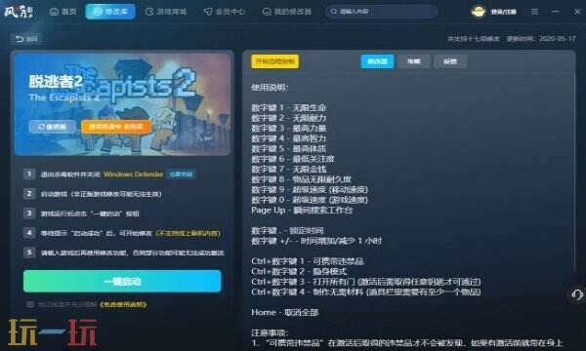
Task: Switch to the middle tab beside 修改器
Action: pyautogui.click(x=413, y=61)
